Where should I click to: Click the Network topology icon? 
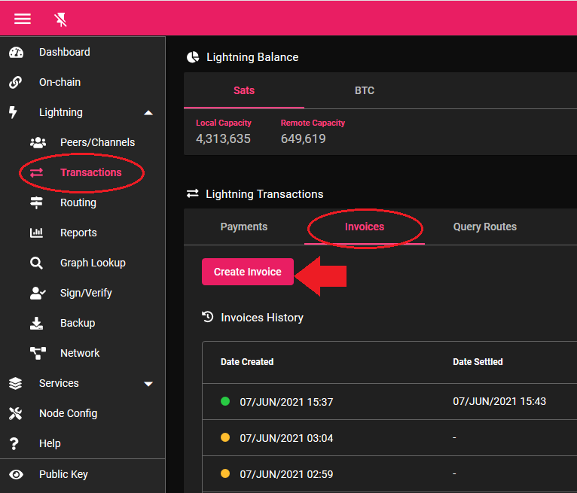(x=38, y=353)
